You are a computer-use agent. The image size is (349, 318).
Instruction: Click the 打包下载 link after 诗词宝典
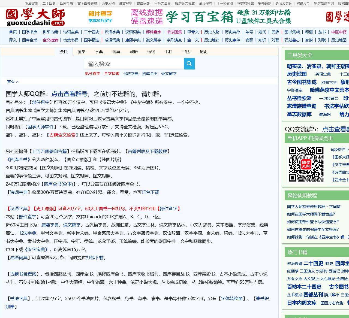point(151,192)
